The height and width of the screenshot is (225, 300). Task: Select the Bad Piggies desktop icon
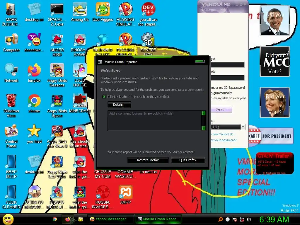click(x=103, y=12)
